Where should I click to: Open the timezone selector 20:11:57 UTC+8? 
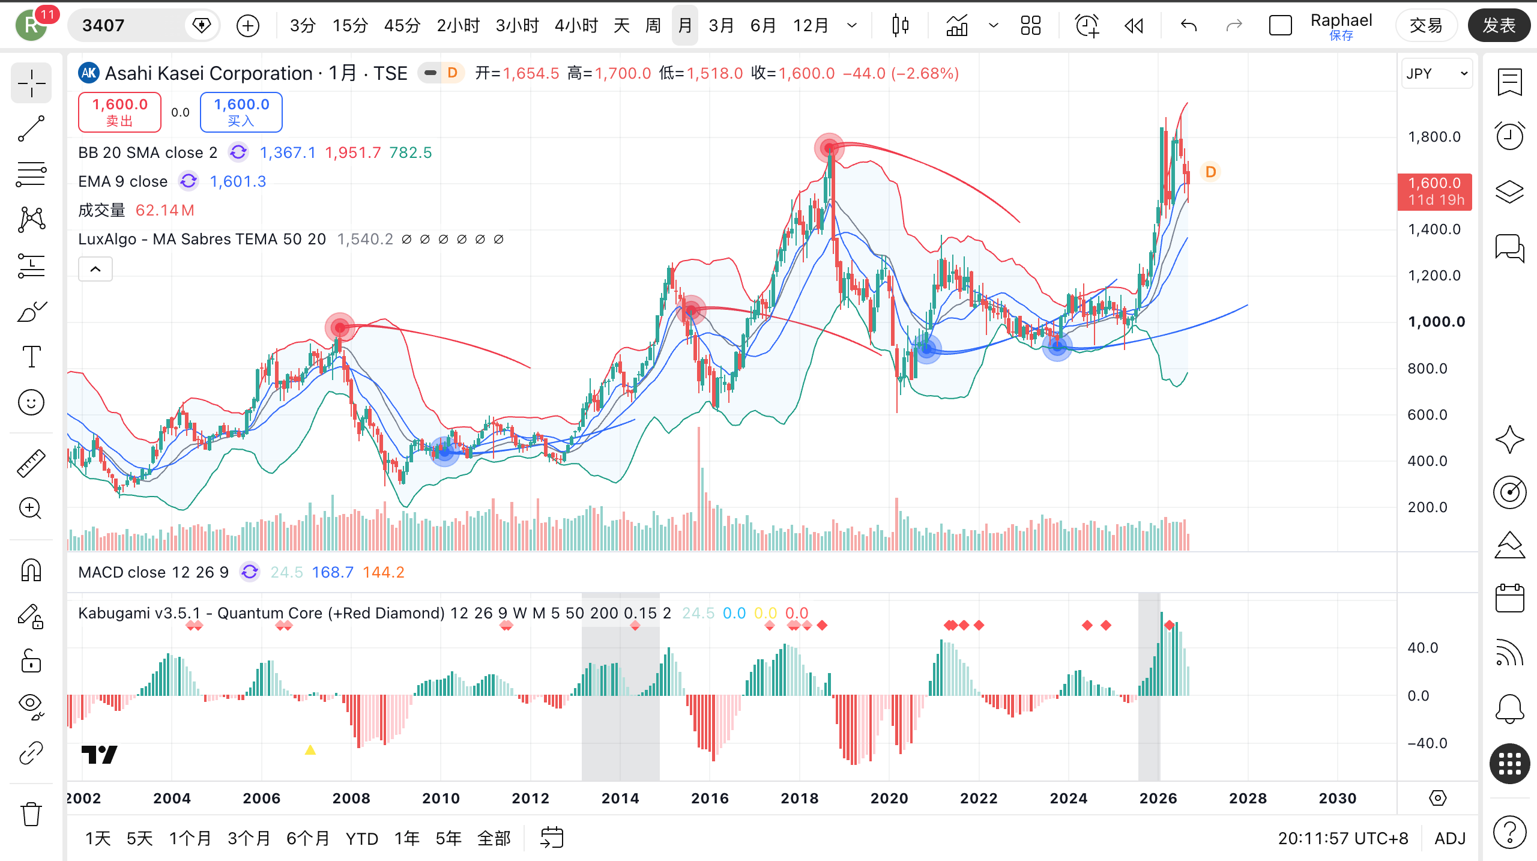pyautogui.click(x=1342, y=838)
